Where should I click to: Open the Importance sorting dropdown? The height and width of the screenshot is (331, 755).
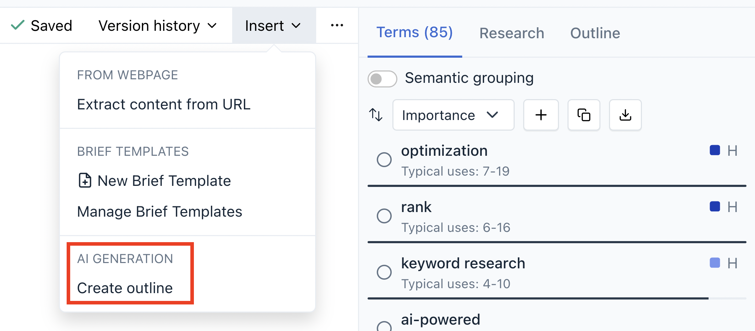tap(453, 115)
